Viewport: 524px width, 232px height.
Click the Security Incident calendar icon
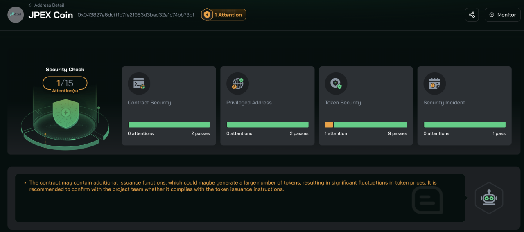click(434, 83)
